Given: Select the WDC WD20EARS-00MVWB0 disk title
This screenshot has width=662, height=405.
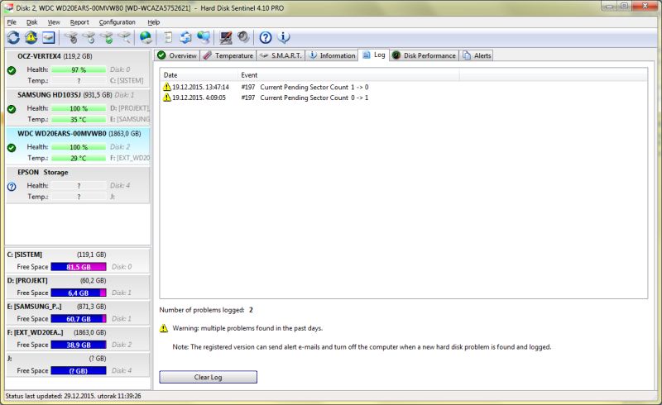Looking at the screenshot, I should [62, 133].
